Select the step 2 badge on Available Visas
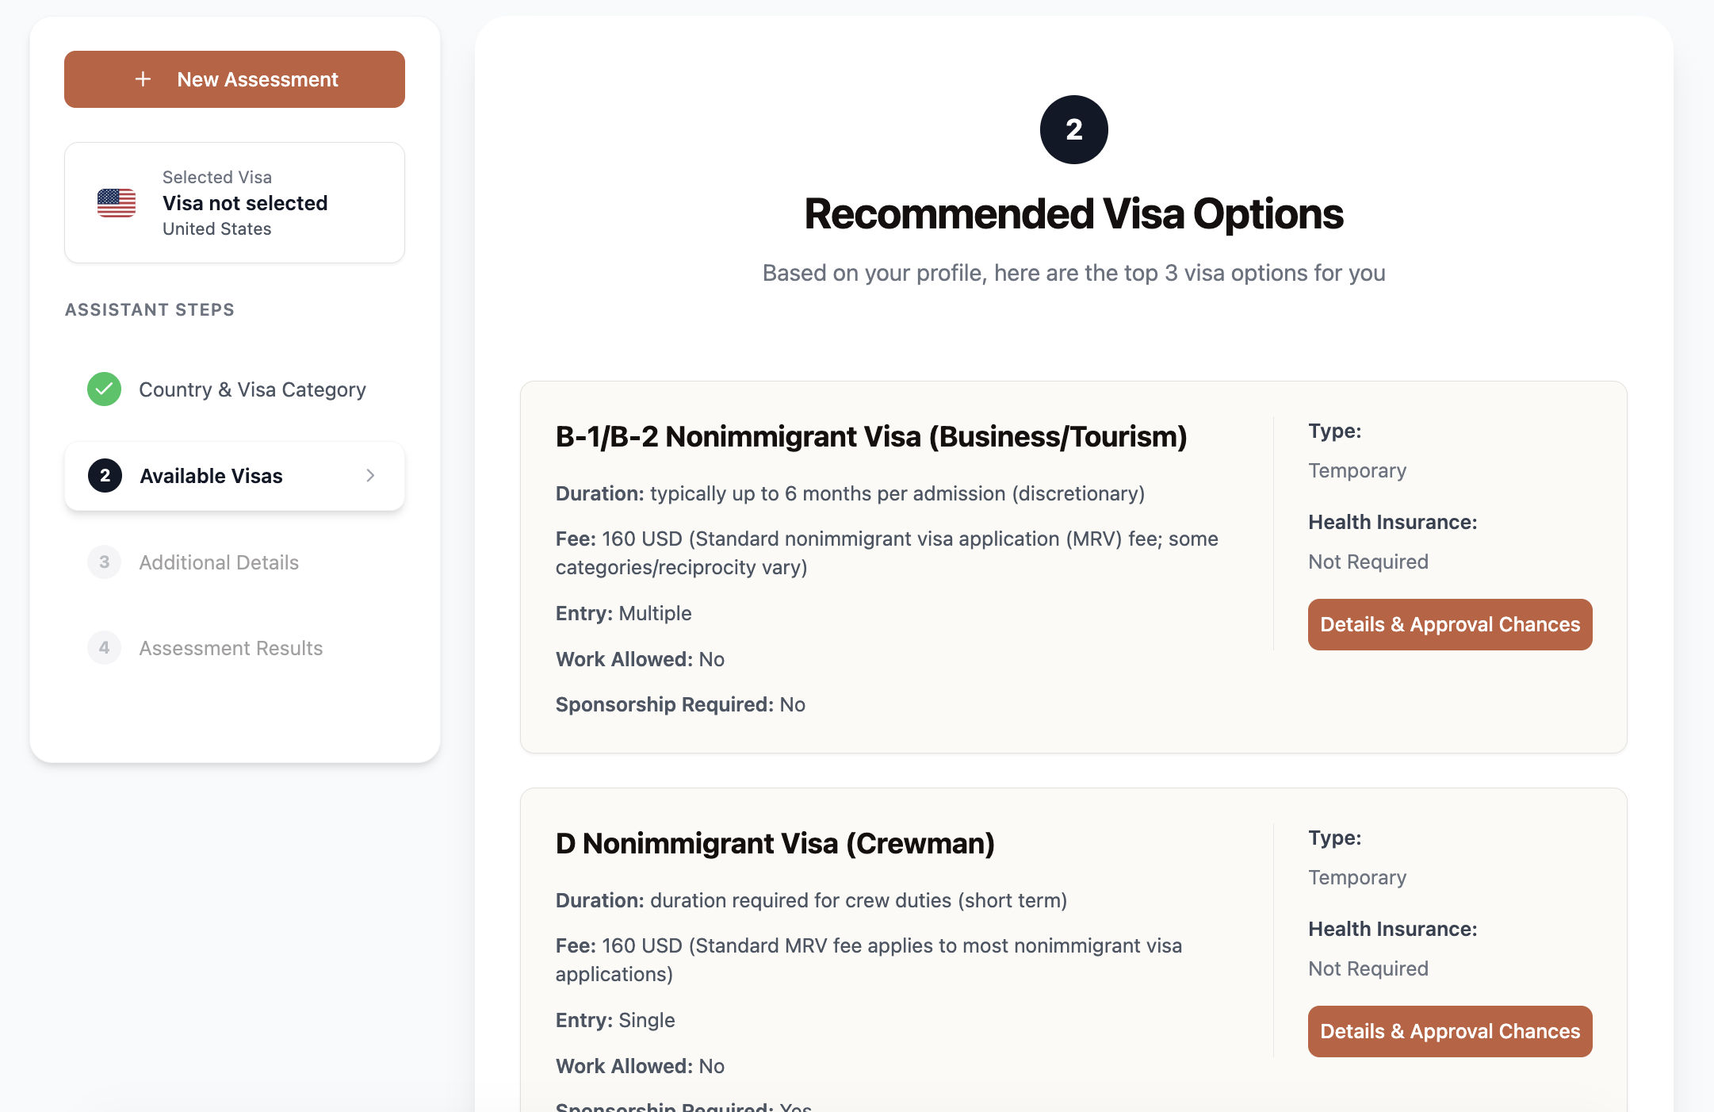1714x1112 pixels. 105,476
